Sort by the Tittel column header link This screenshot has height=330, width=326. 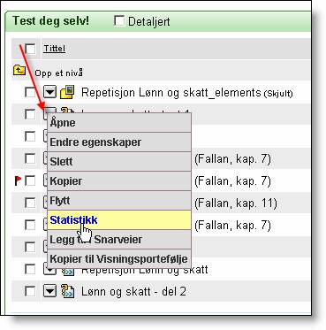(x=55, y=49)
